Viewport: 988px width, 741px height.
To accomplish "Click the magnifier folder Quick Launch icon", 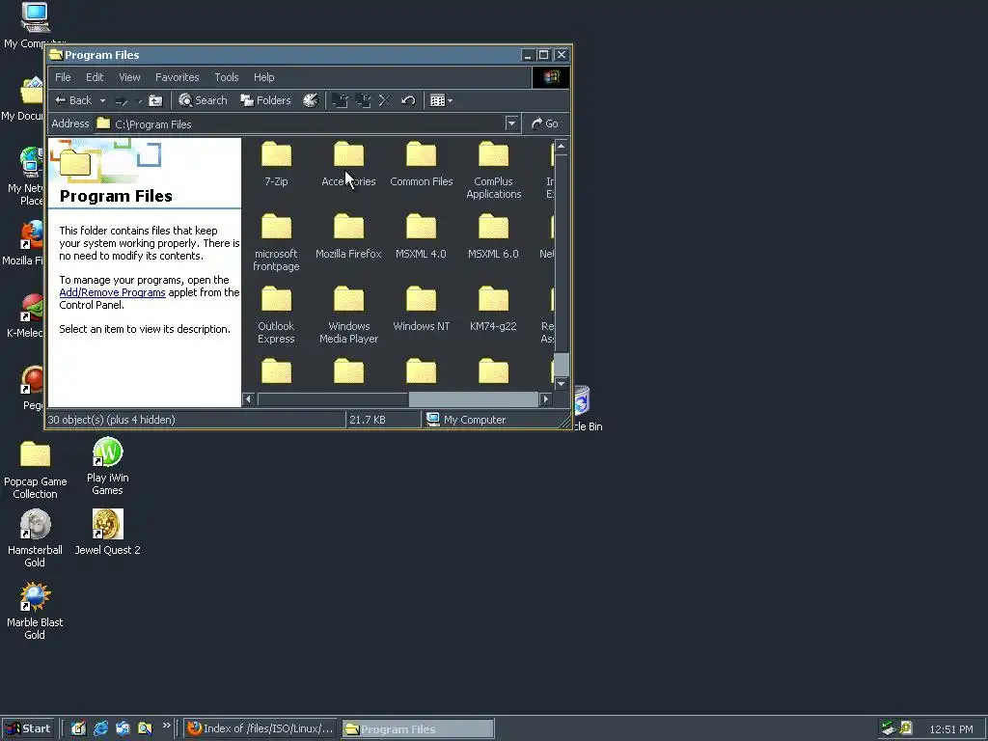I will pos(145,728).
